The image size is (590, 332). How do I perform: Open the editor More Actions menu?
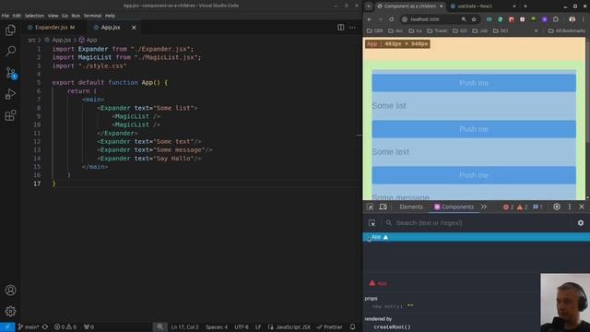pyautogui.click(x=352, y=28)
